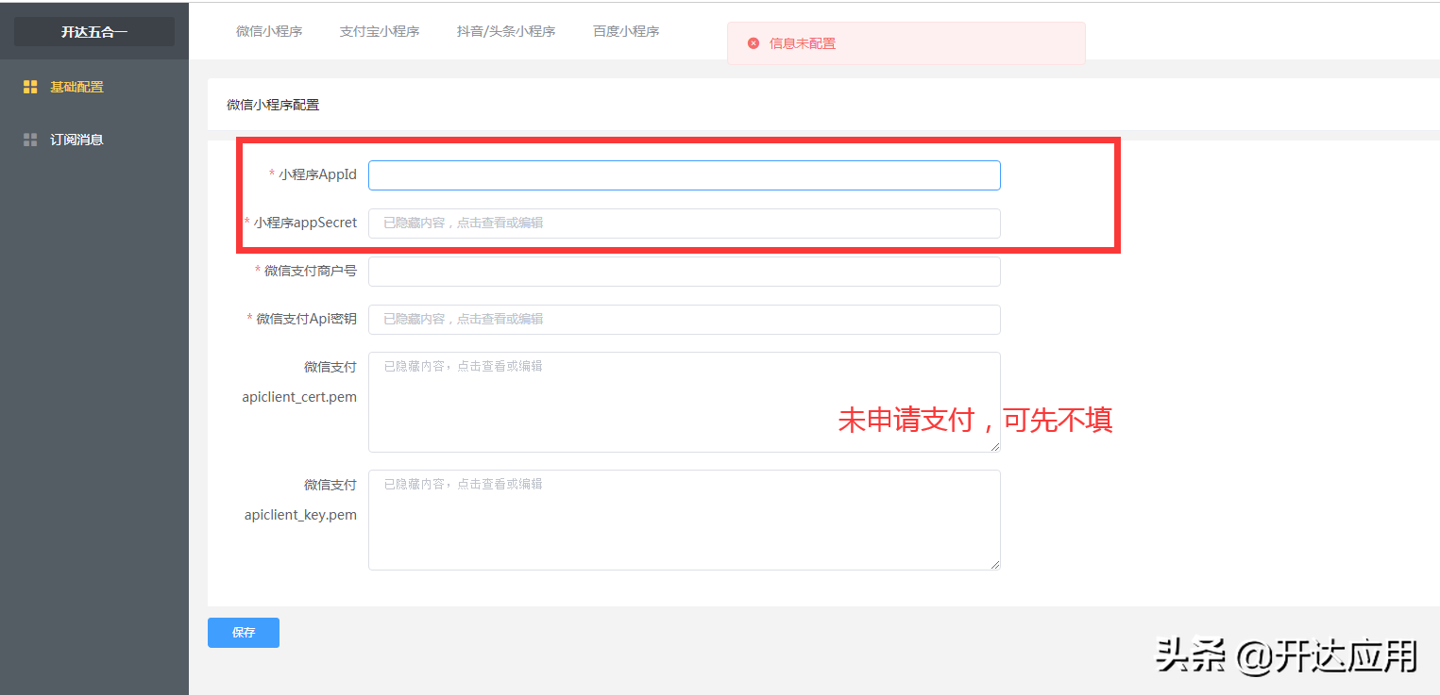Open 订阅消息 sidebar menu item
The width and height of the screenshot is (1440, 695).
pyautogui.click(x=94, y=140)
